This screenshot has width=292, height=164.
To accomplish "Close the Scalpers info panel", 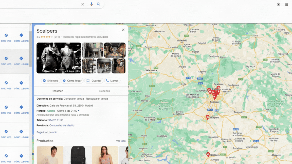I will pyautogui.click(x=123, y=30).
